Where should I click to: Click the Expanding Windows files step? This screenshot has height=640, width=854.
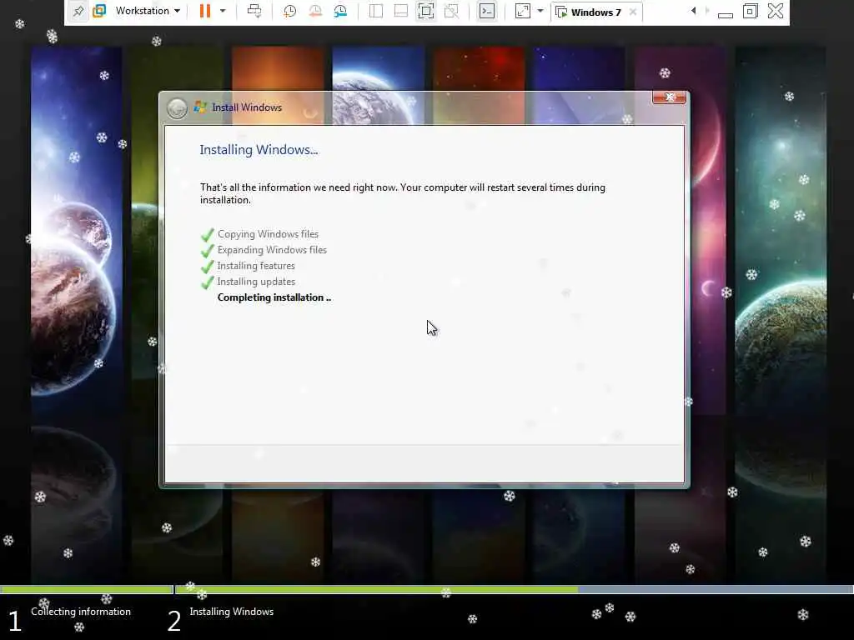tap(273, 250)
